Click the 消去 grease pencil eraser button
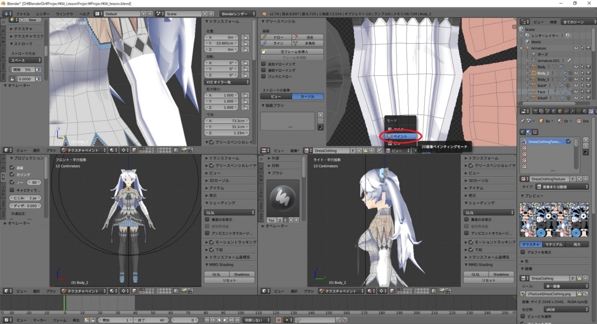This screenshot has height=324, width=597. (308, 37)
